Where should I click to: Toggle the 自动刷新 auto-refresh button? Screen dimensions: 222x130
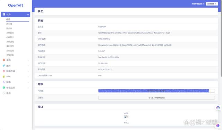click(x=212, y=4)
